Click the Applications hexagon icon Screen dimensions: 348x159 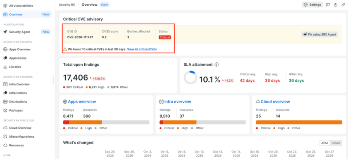[5, 58]
